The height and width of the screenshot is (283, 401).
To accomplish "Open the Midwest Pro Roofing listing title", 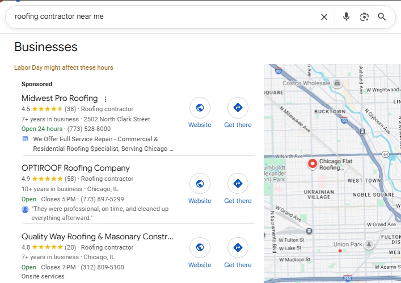I will point(60,98).
